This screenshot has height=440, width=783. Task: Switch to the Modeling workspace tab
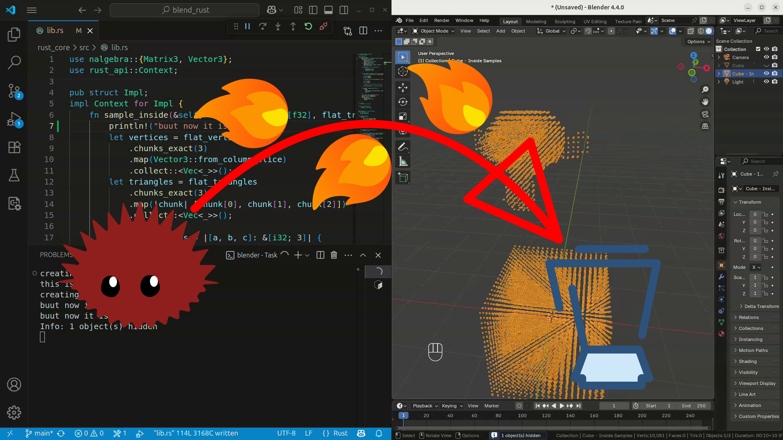[536, 22]
